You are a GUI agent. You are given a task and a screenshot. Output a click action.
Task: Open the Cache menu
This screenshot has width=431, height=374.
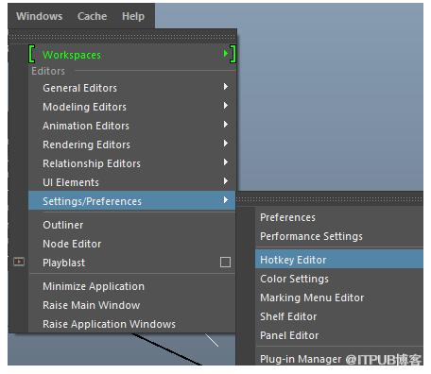pyautogui.click(x=93, y=16)
